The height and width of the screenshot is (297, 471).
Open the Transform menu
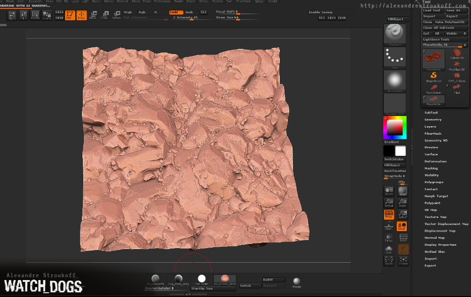click(243, 1)
